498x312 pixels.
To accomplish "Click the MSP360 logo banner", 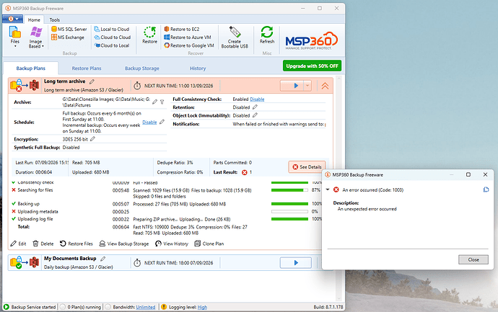I will point(311,40).
